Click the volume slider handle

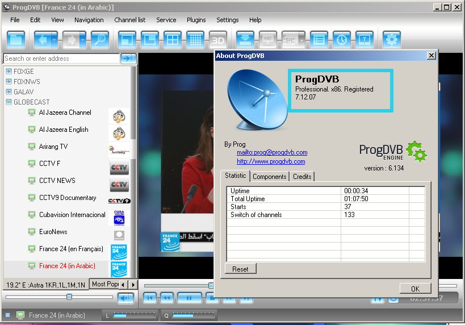(69, 297)
